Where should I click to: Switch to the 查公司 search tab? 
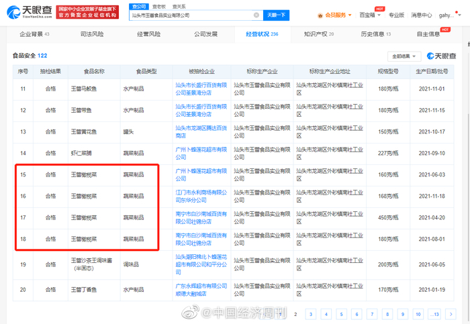pyautogui.click(x=139, y=6)
